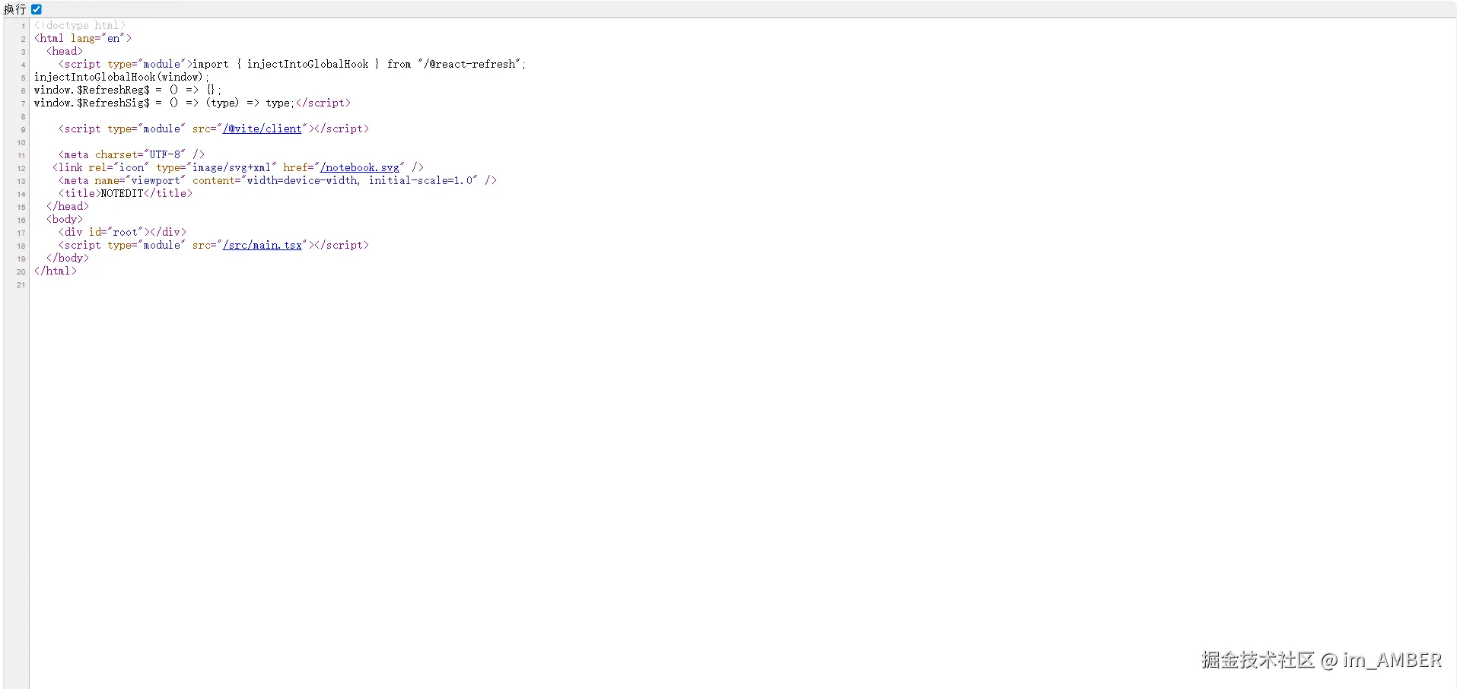Click line number 8 in the gutter
This screenshot has height=689, width=1460.
(23, 116)
